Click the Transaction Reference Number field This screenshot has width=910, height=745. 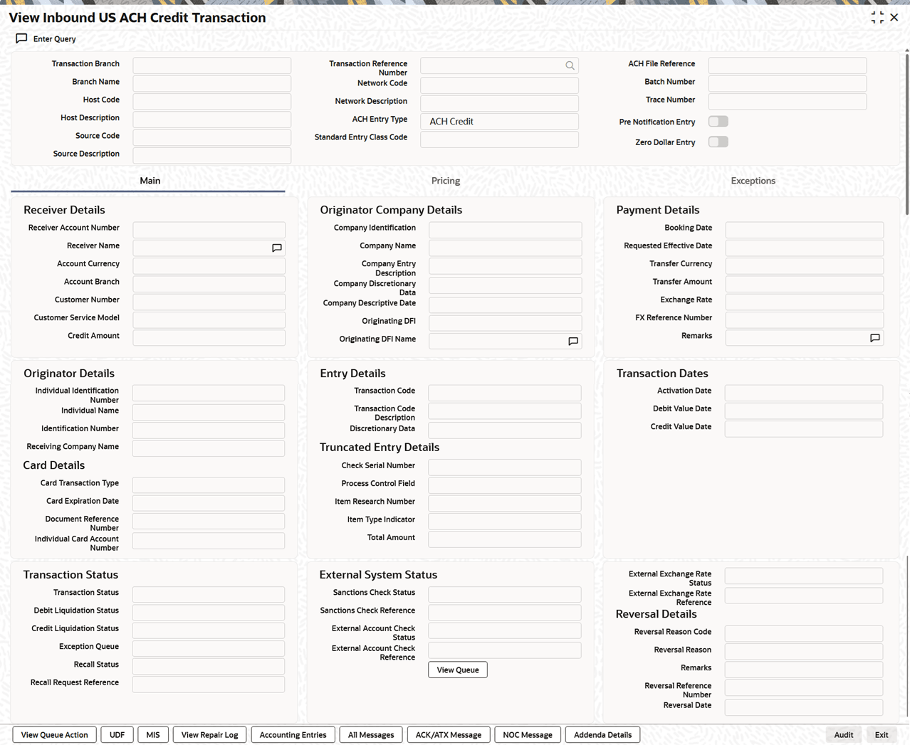(499, 65)
